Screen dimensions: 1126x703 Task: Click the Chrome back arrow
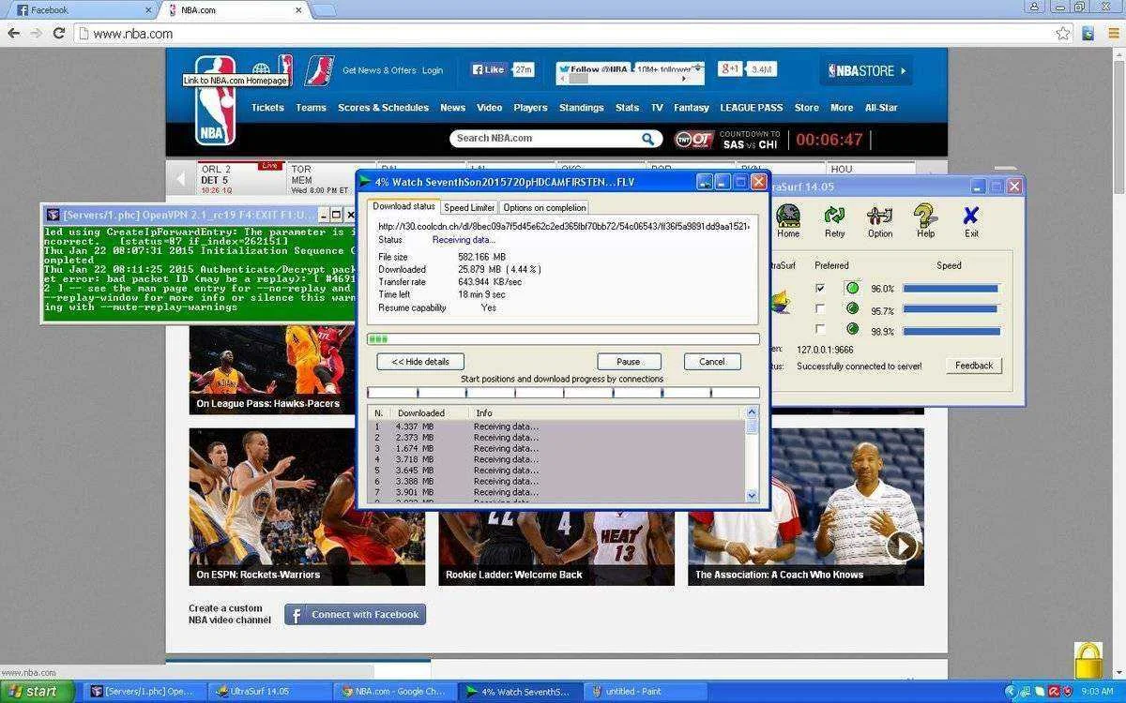coord(13,33)
